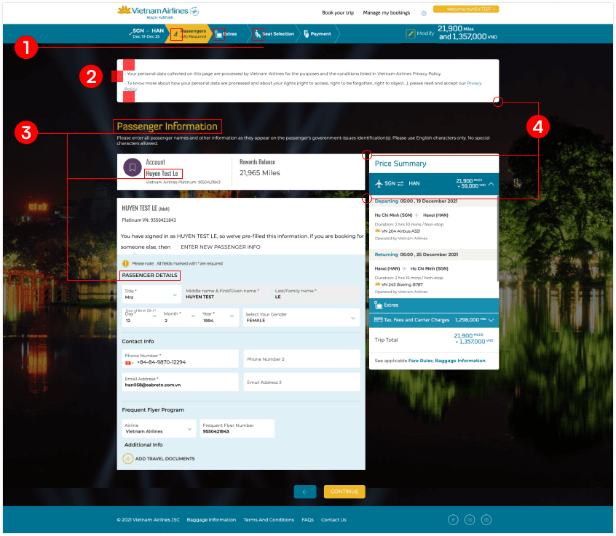Collapse the SGN HAN fare section chevron
The width and height of the screenshot is (616, 536).
pyautogui.click(x=491, y=184)
